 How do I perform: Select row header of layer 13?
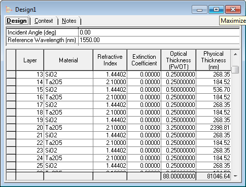[x=11, y=74]
